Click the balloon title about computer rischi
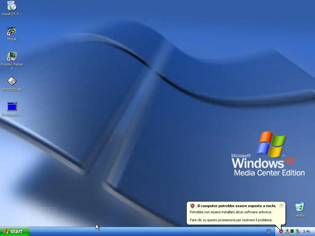 pyautogui.click(x=237, y=206)
